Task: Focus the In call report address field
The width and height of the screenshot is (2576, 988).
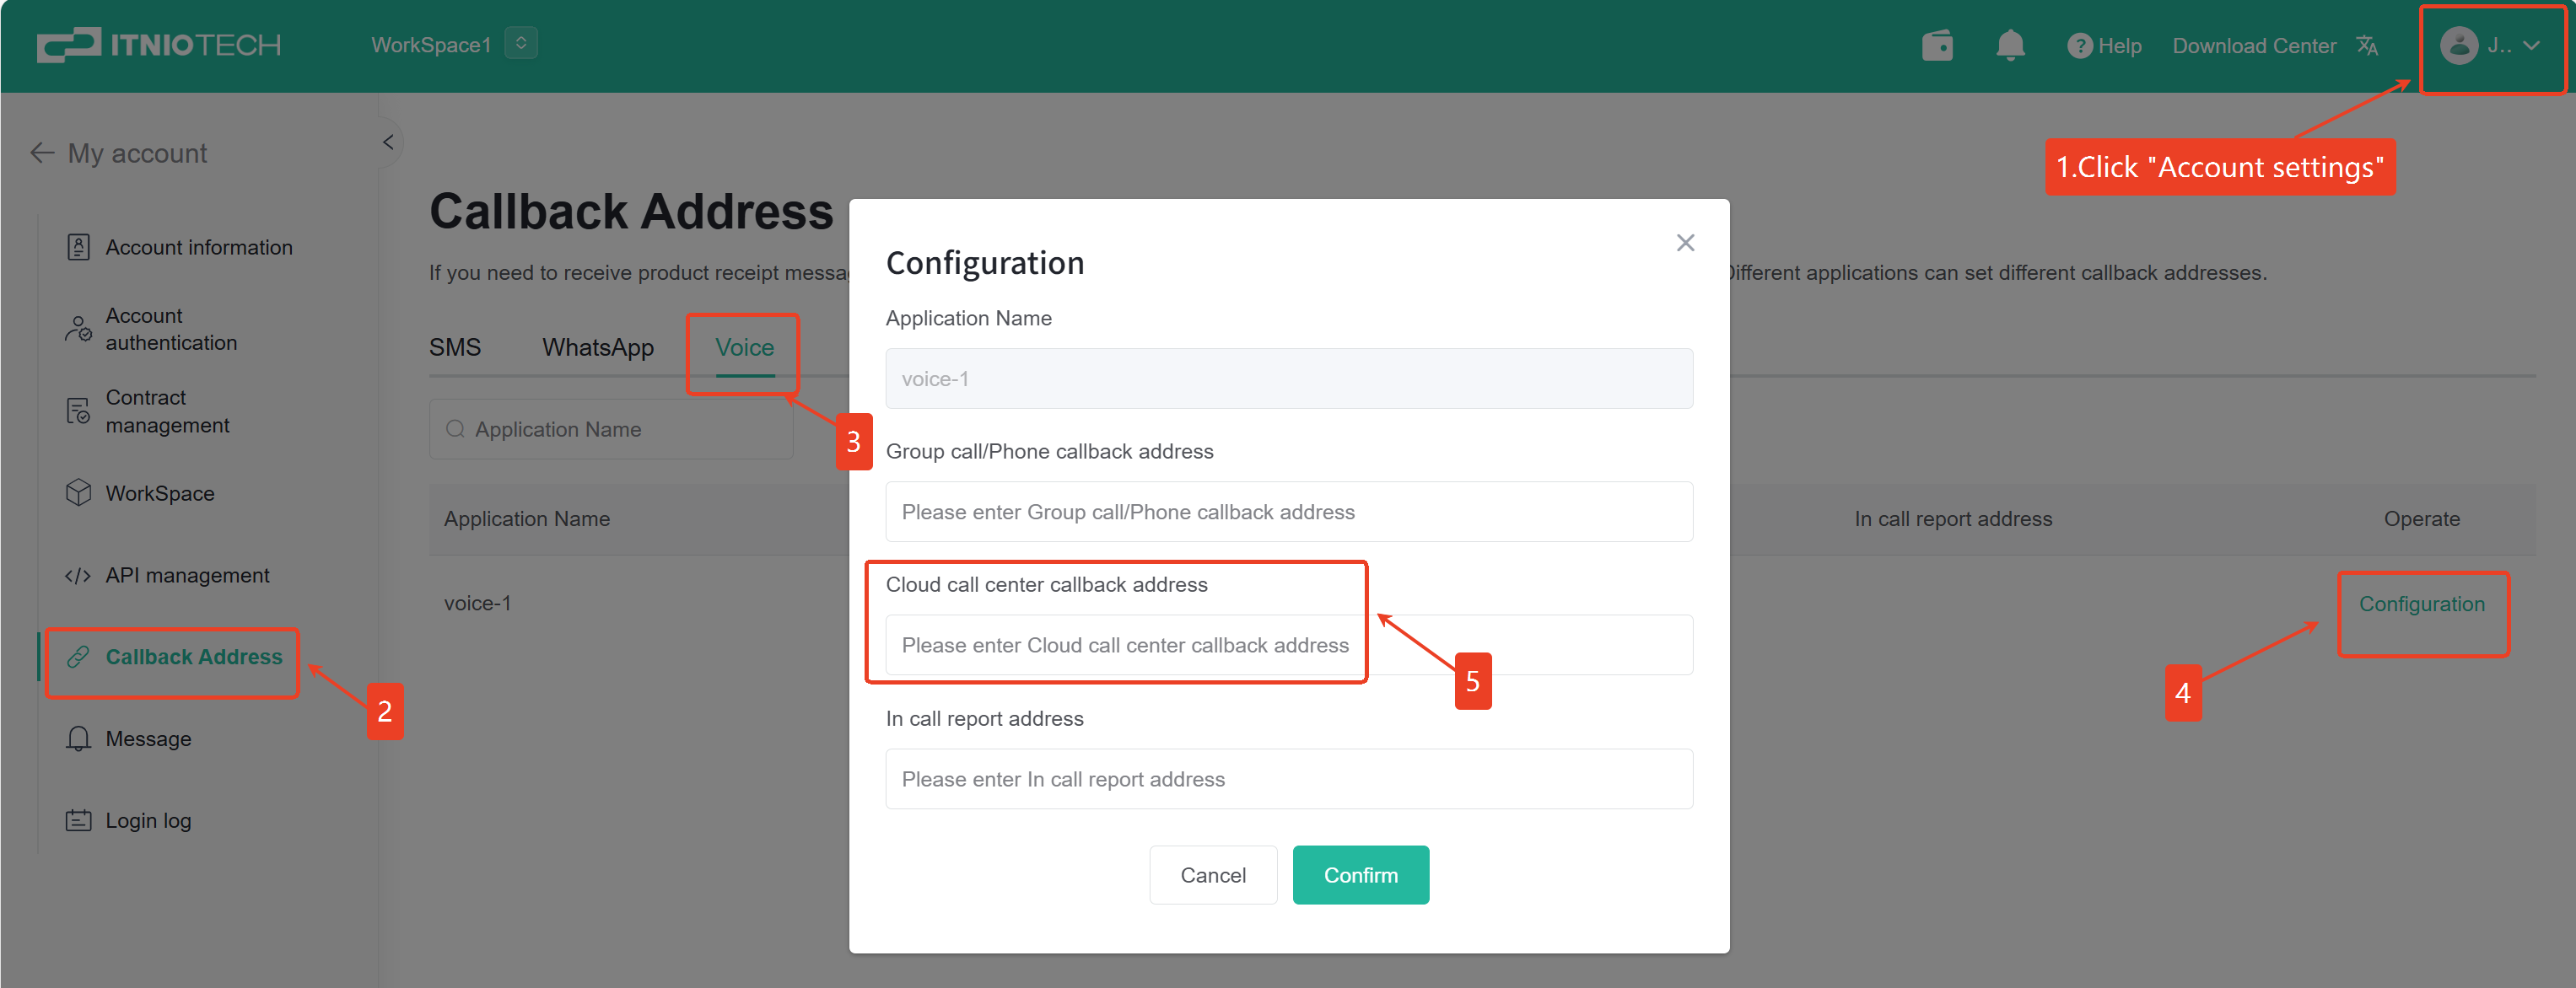Action: click(x=1288, y=779)
